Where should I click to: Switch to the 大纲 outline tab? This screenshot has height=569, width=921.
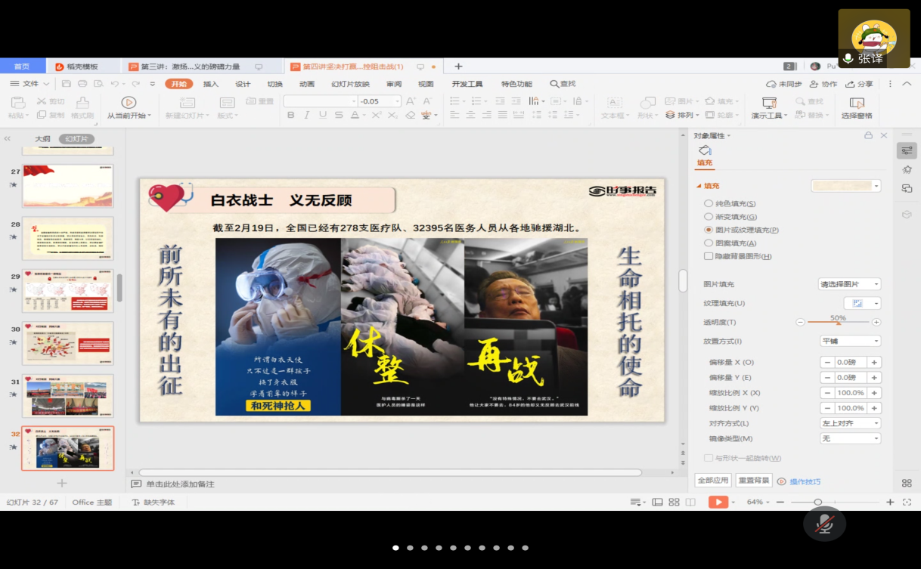(42, 139)
